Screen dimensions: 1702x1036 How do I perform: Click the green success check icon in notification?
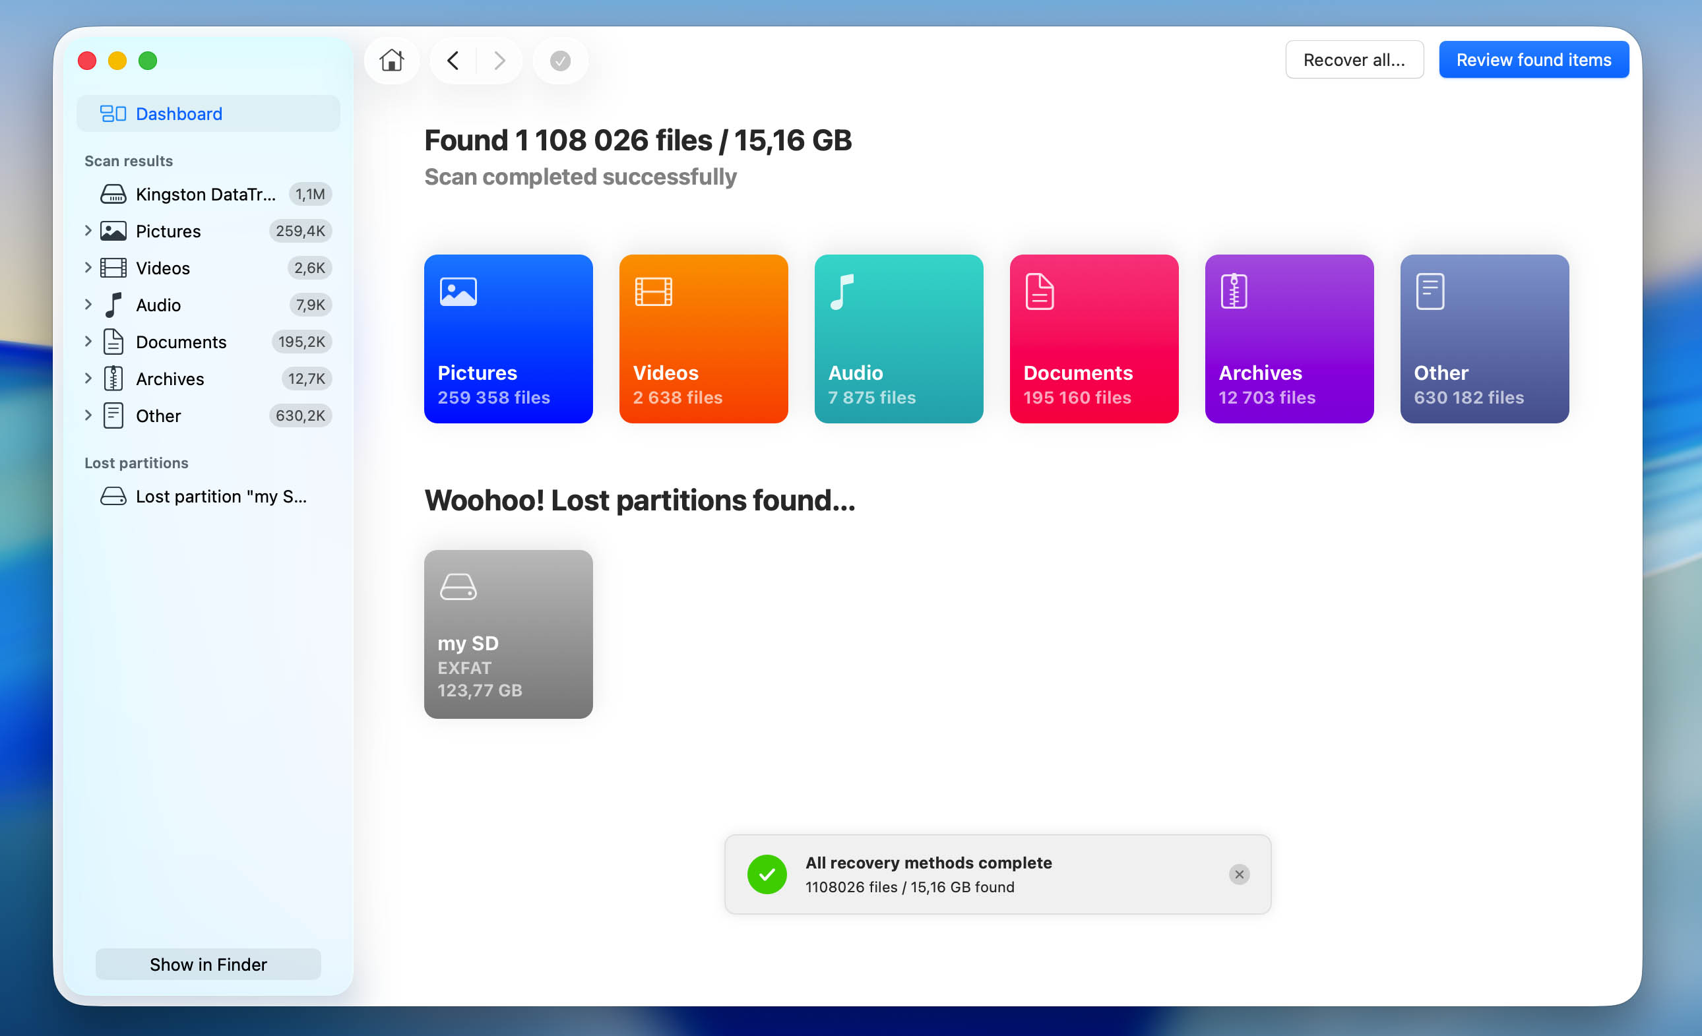pos(767,874)
